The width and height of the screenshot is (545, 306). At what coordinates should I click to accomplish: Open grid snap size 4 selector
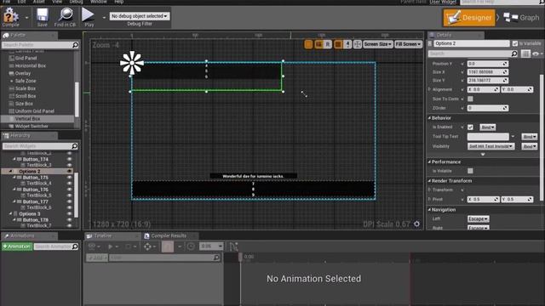(347, 44)
